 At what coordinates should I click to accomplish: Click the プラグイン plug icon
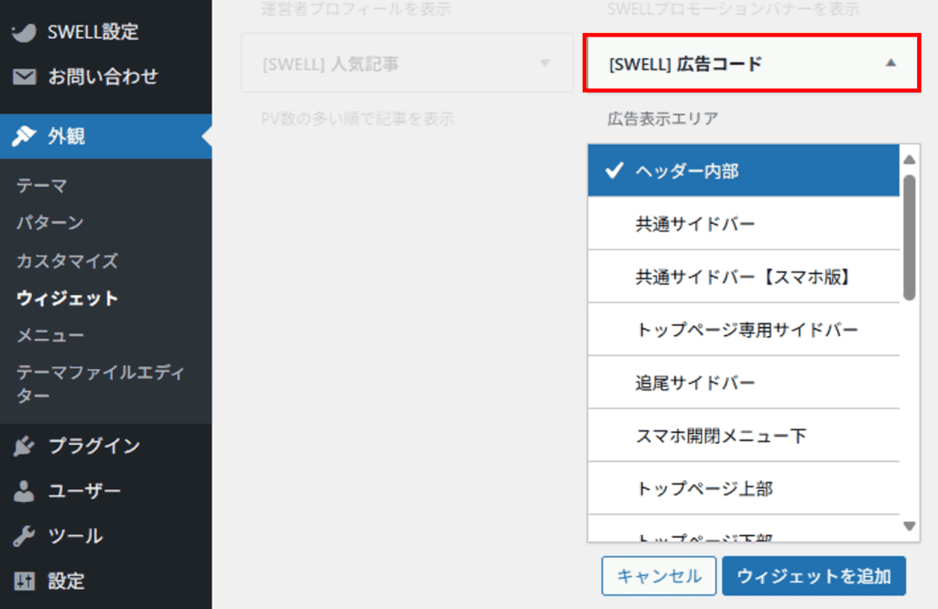coord(25,446)
